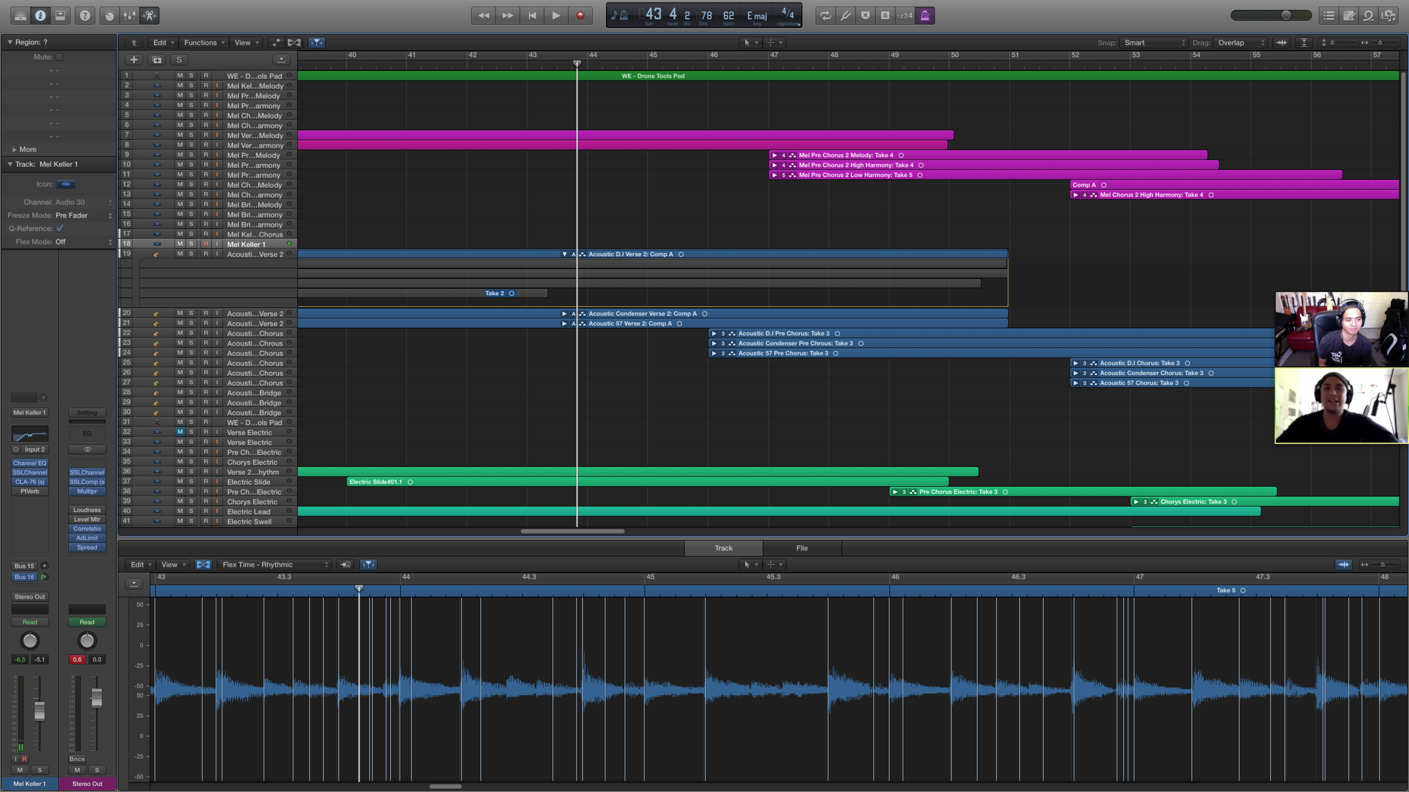This screenshot has height=792, width=1409.
Task: Toggle the metronome icon in the toolbar
Action: pyautogui.click(x=924, y=15)
